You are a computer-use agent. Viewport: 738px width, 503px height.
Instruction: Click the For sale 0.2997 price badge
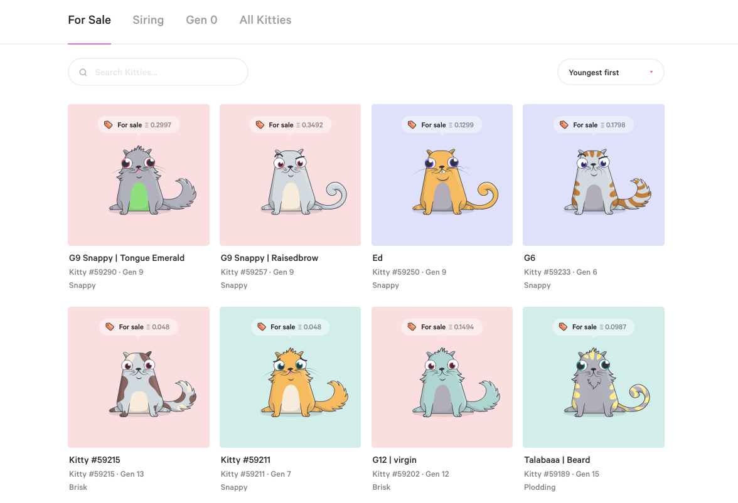(x=139, y=125)
